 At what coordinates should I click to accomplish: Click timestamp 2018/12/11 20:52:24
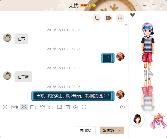click(x=64, y=49)
